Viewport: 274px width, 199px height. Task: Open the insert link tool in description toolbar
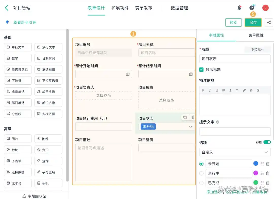[244, 90]
